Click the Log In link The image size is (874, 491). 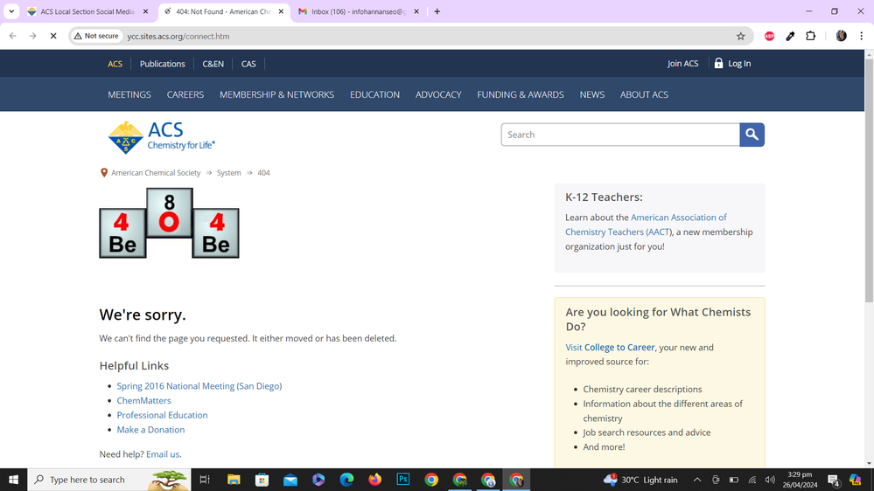tap(732, 64)
